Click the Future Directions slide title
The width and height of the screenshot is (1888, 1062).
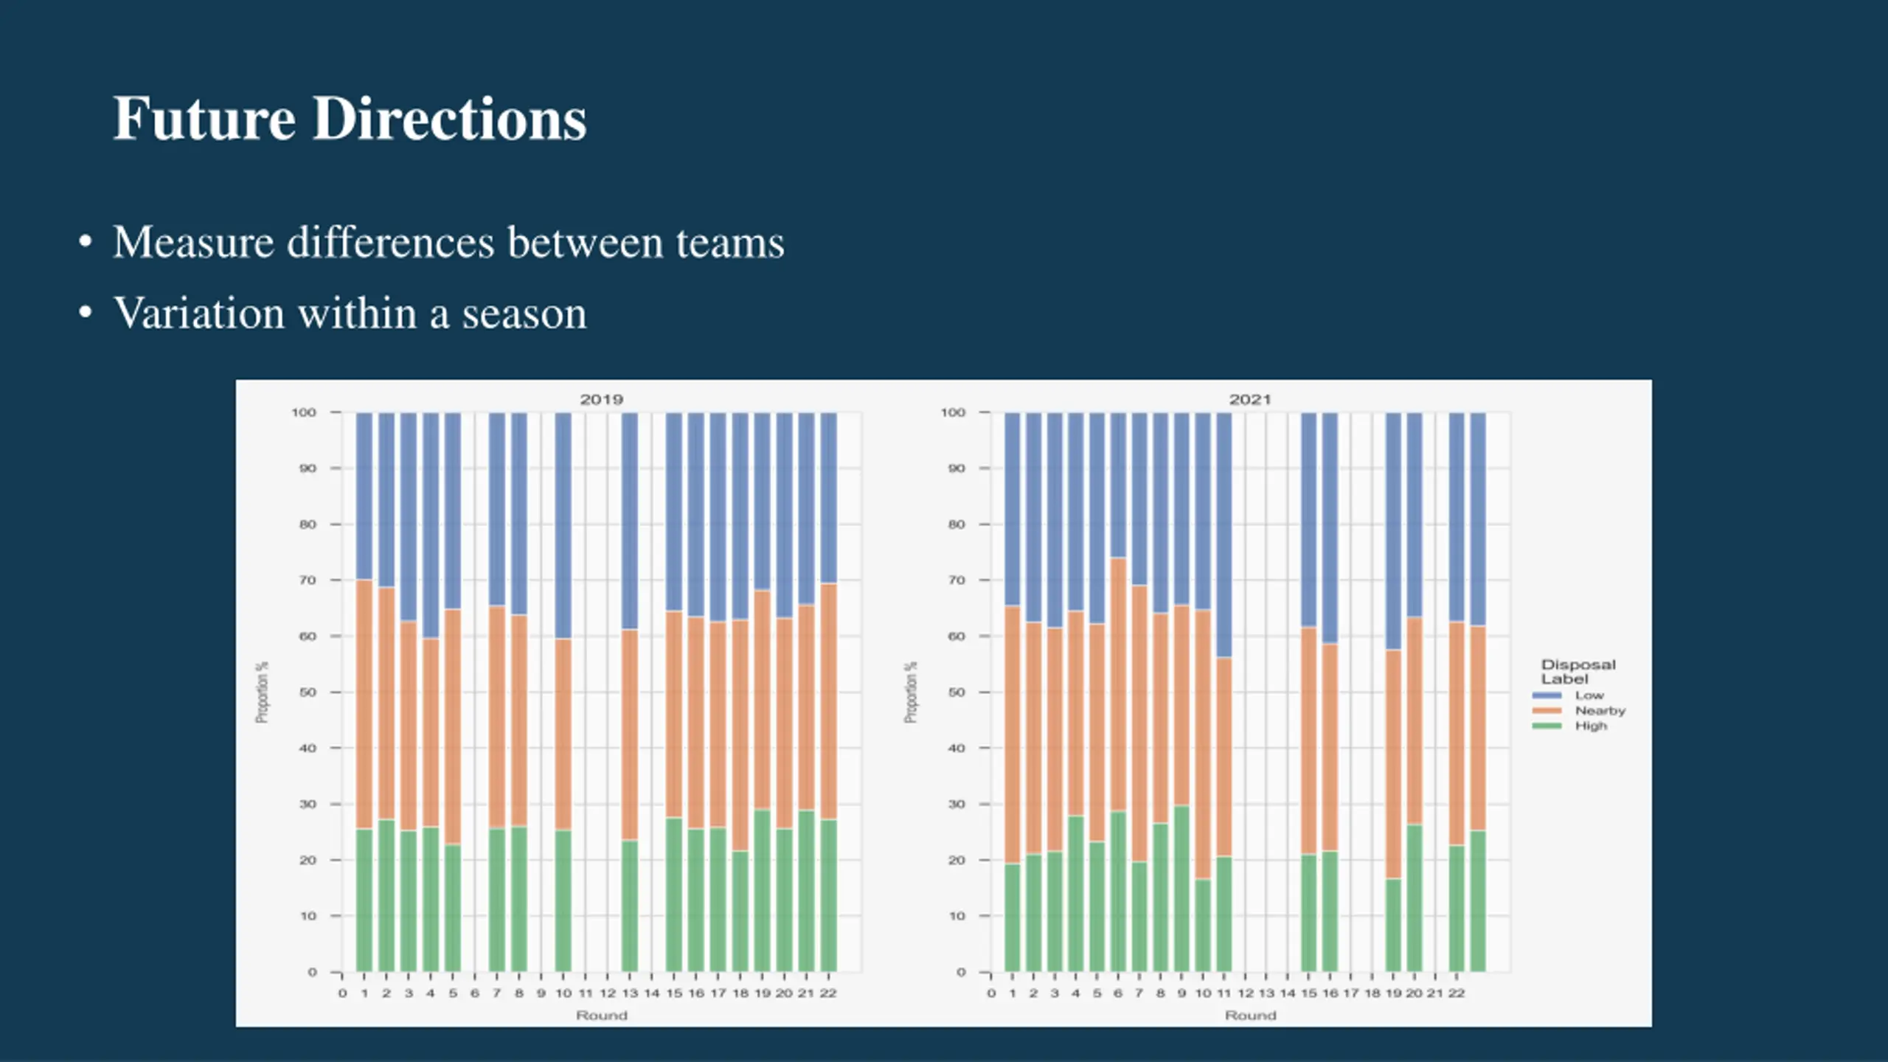point(350,118)
